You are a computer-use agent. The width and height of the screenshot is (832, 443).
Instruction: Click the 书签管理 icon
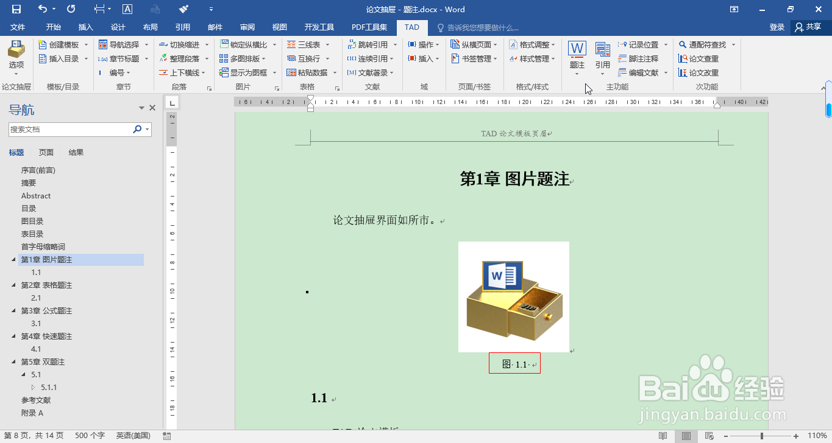(455, 59)
